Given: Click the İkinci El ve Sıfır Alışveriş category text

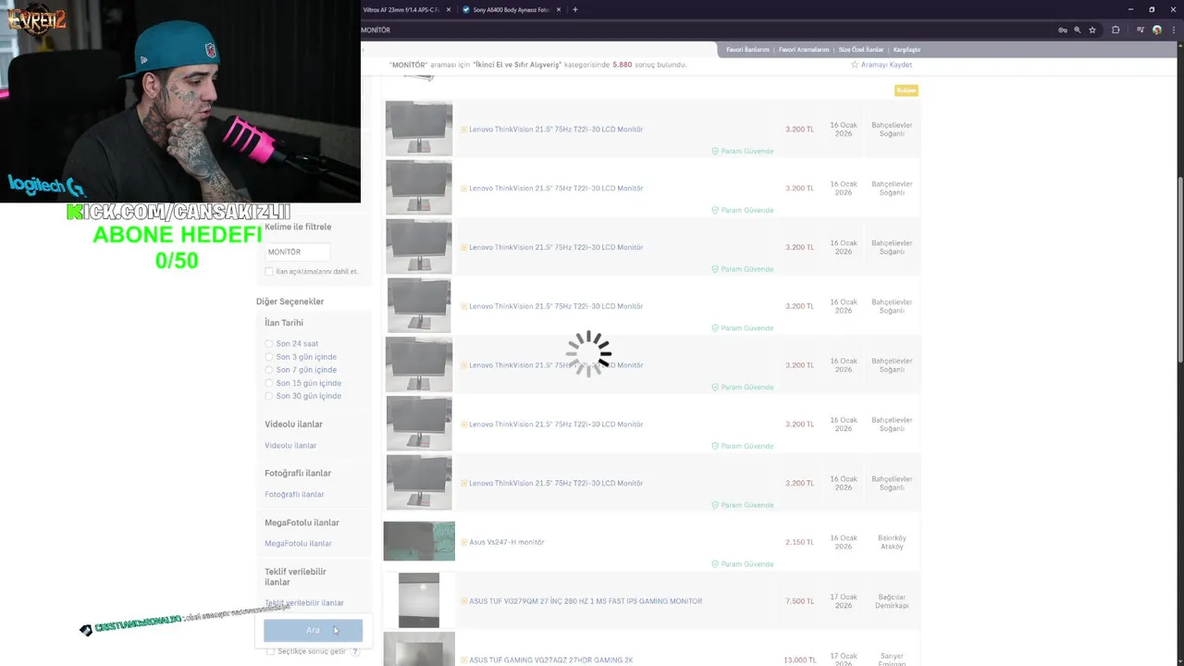Looking at the screenshot, I should pyautogui.click(x=517, y=65).
